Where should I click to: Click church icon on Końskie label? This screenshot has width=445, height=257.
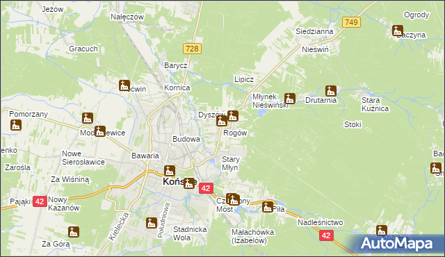[189, 183]
